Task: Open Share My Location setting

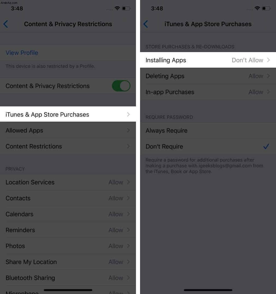Action: (x=68, y=262)
